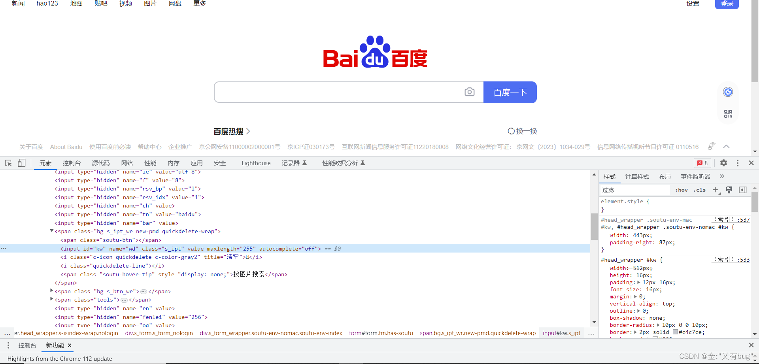This screenshot has height=364, width=759.
Task: Click the ellipsis at breadcrumb end
Action: point(591,333)
